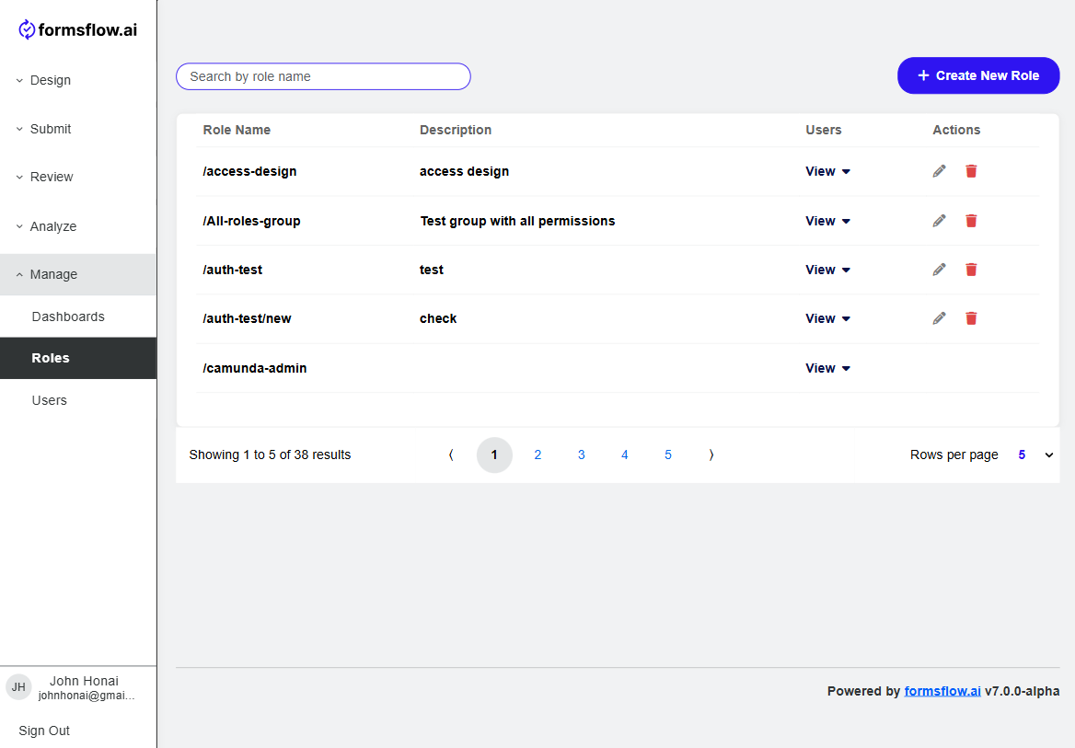Click the /All-roles-group role name

pyautogui.click(x=251, y=221)
